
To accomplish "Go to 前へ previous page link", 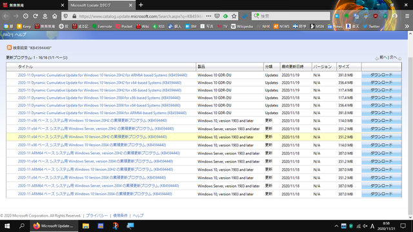I will [x=383, y=57].
